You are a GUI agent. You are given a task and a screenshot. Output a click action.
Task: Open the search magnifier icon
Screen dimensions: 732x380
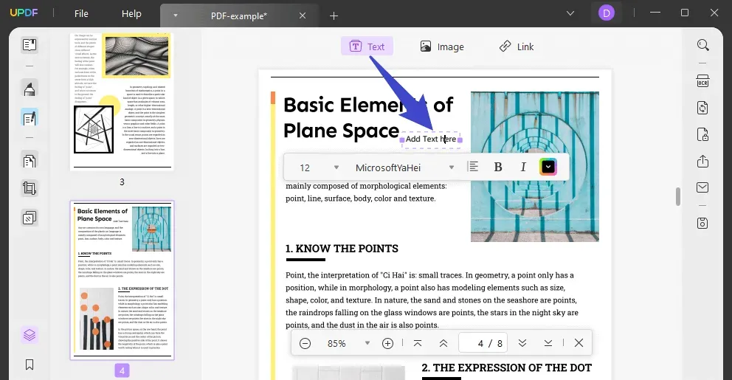tap(702, 45)
